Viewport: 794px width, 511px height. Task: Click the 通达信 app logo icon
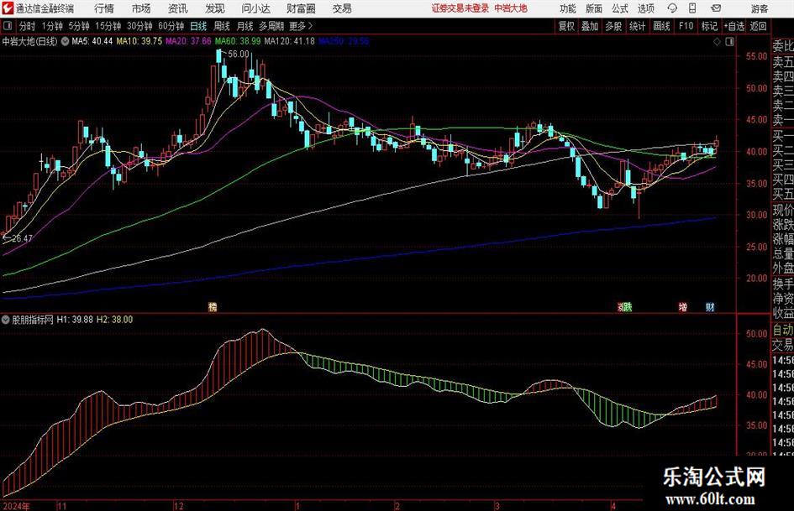[x=8, y=8]
